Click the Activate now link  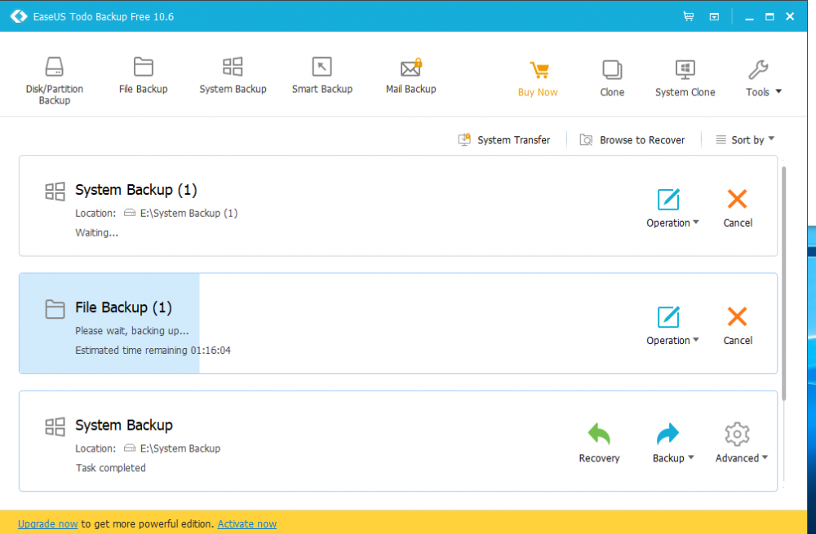pos(247,523)
